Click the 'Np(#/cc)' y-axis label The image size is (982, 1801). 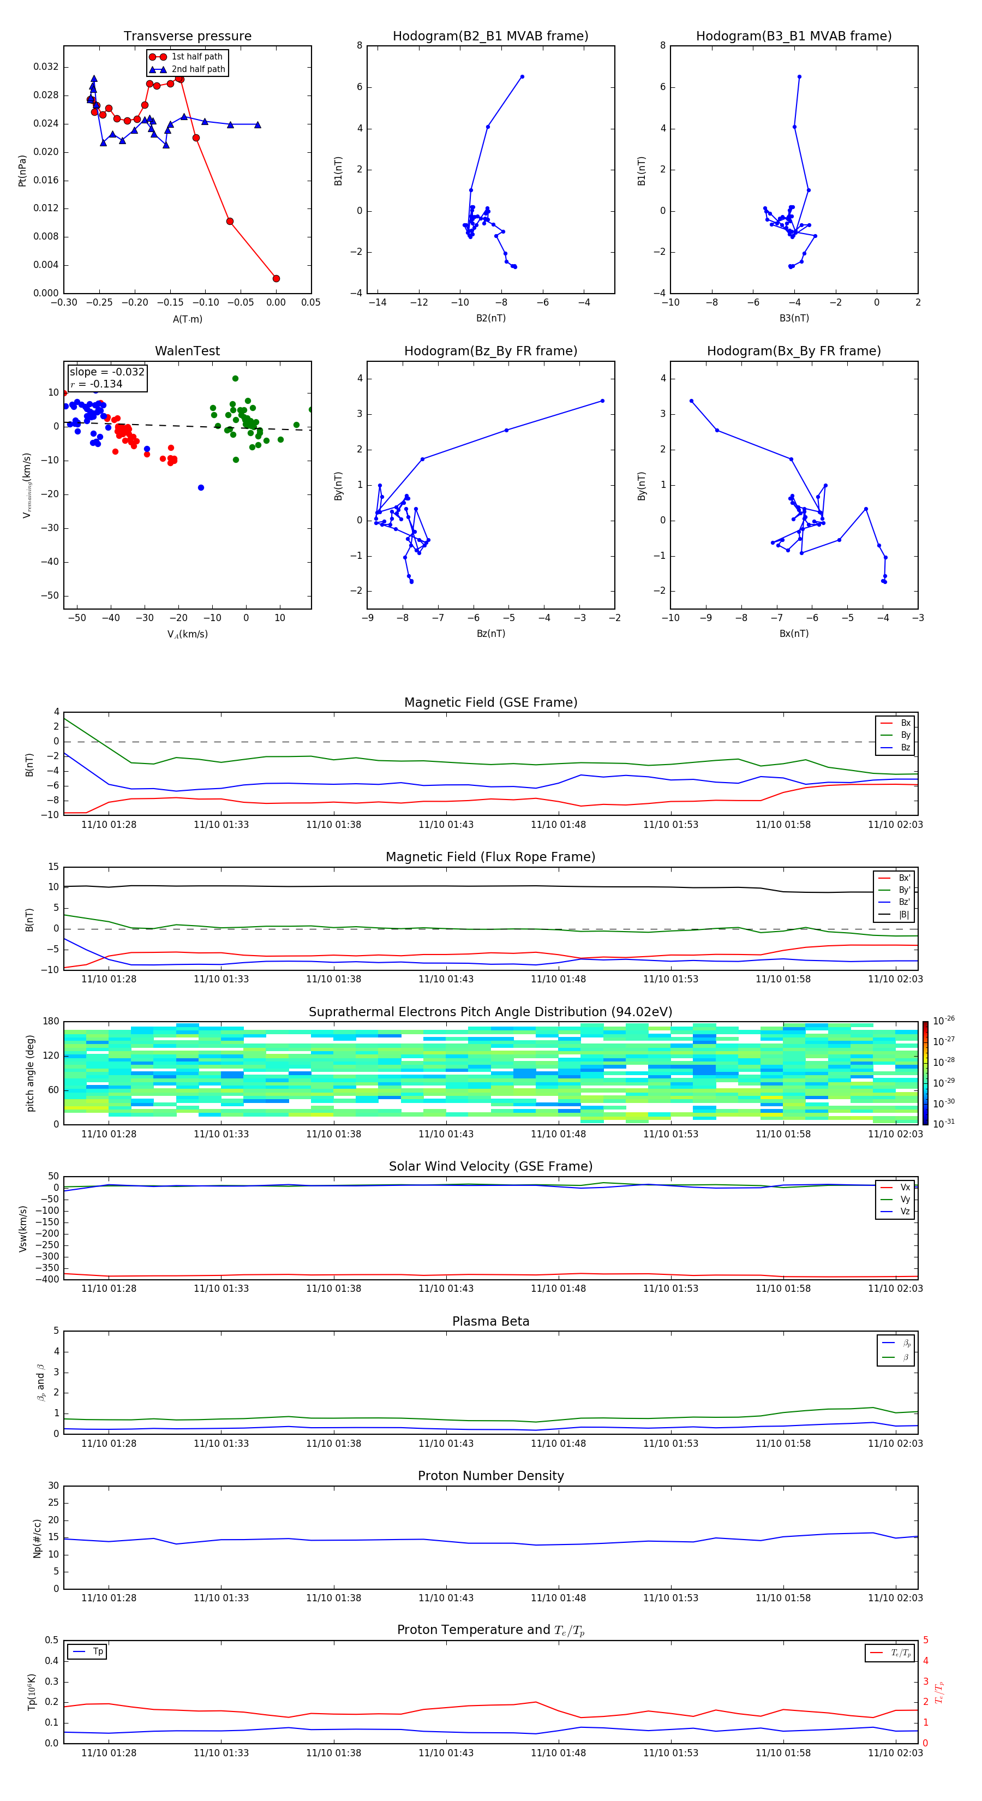37,1538
